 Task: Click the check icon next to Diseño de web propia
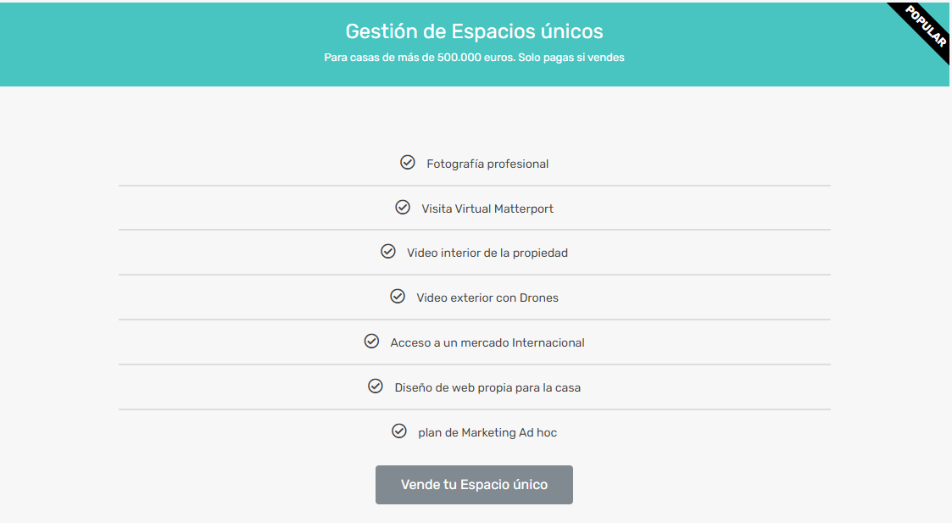(376, 386)
